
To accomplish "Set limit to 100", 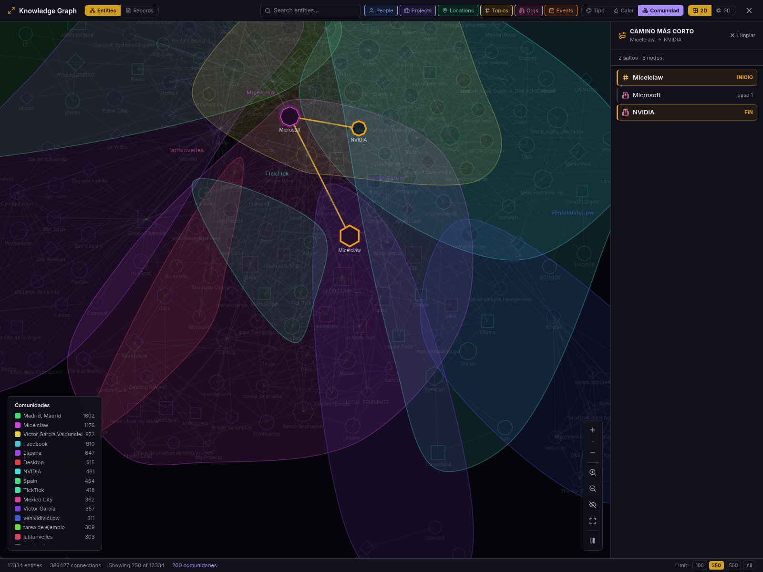I will pyautogui.click(x=700, y=565).
